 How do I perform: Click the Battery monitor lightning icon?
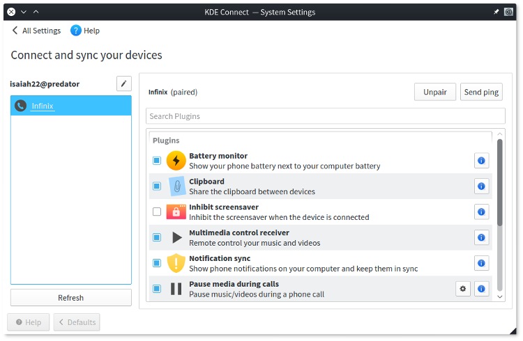click(176, 161)
